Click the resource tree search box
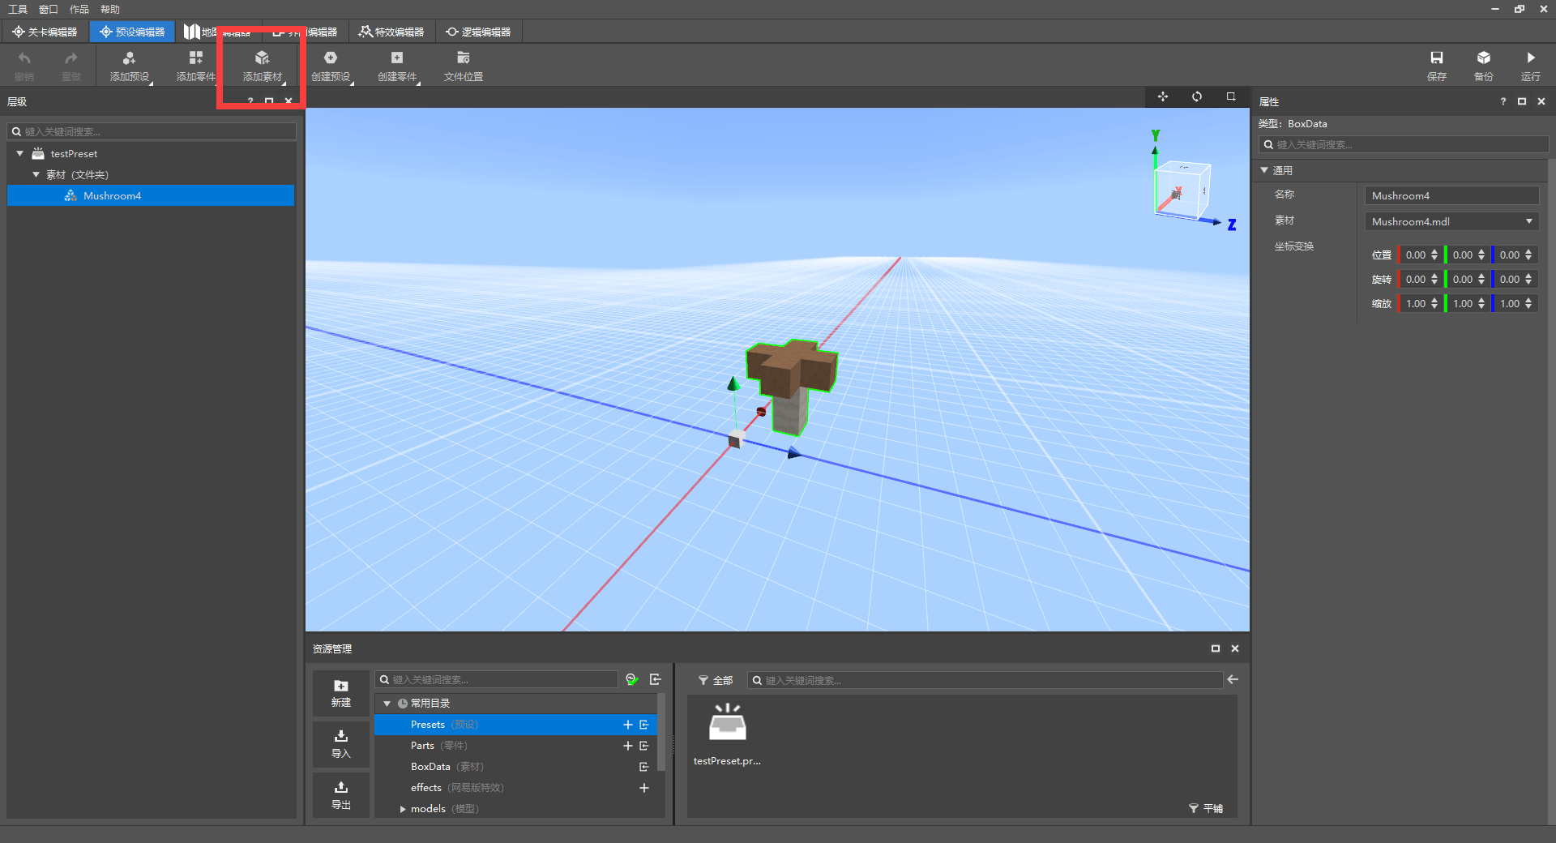The height and width of the screenshot is (843, 1556). pos(497,679)
